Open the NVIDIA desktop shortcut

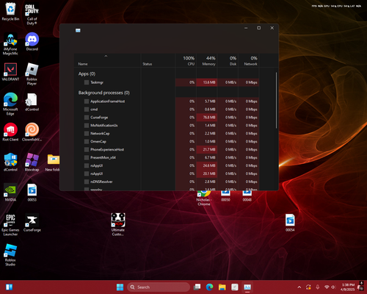10,192
